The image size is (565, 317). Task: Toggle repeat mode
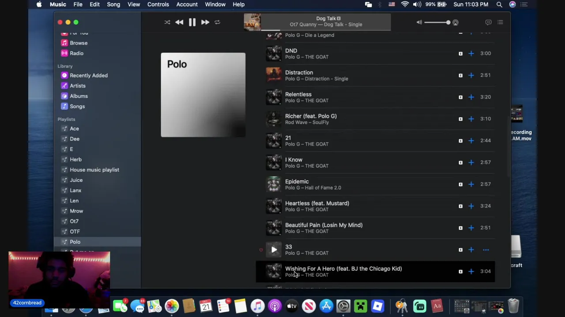pos(217,22)
